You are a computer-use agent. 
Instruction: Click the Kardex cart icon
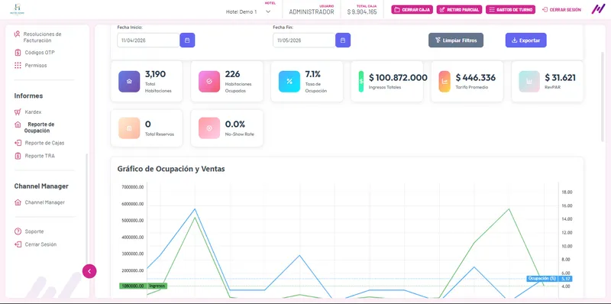pyautogui.click(x=18, y=112)
